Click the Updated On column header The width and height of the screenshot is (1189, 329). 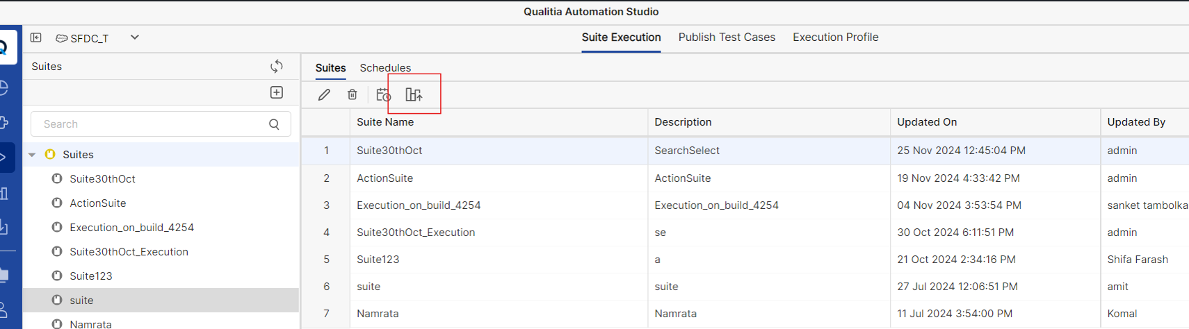click(926, 122)
